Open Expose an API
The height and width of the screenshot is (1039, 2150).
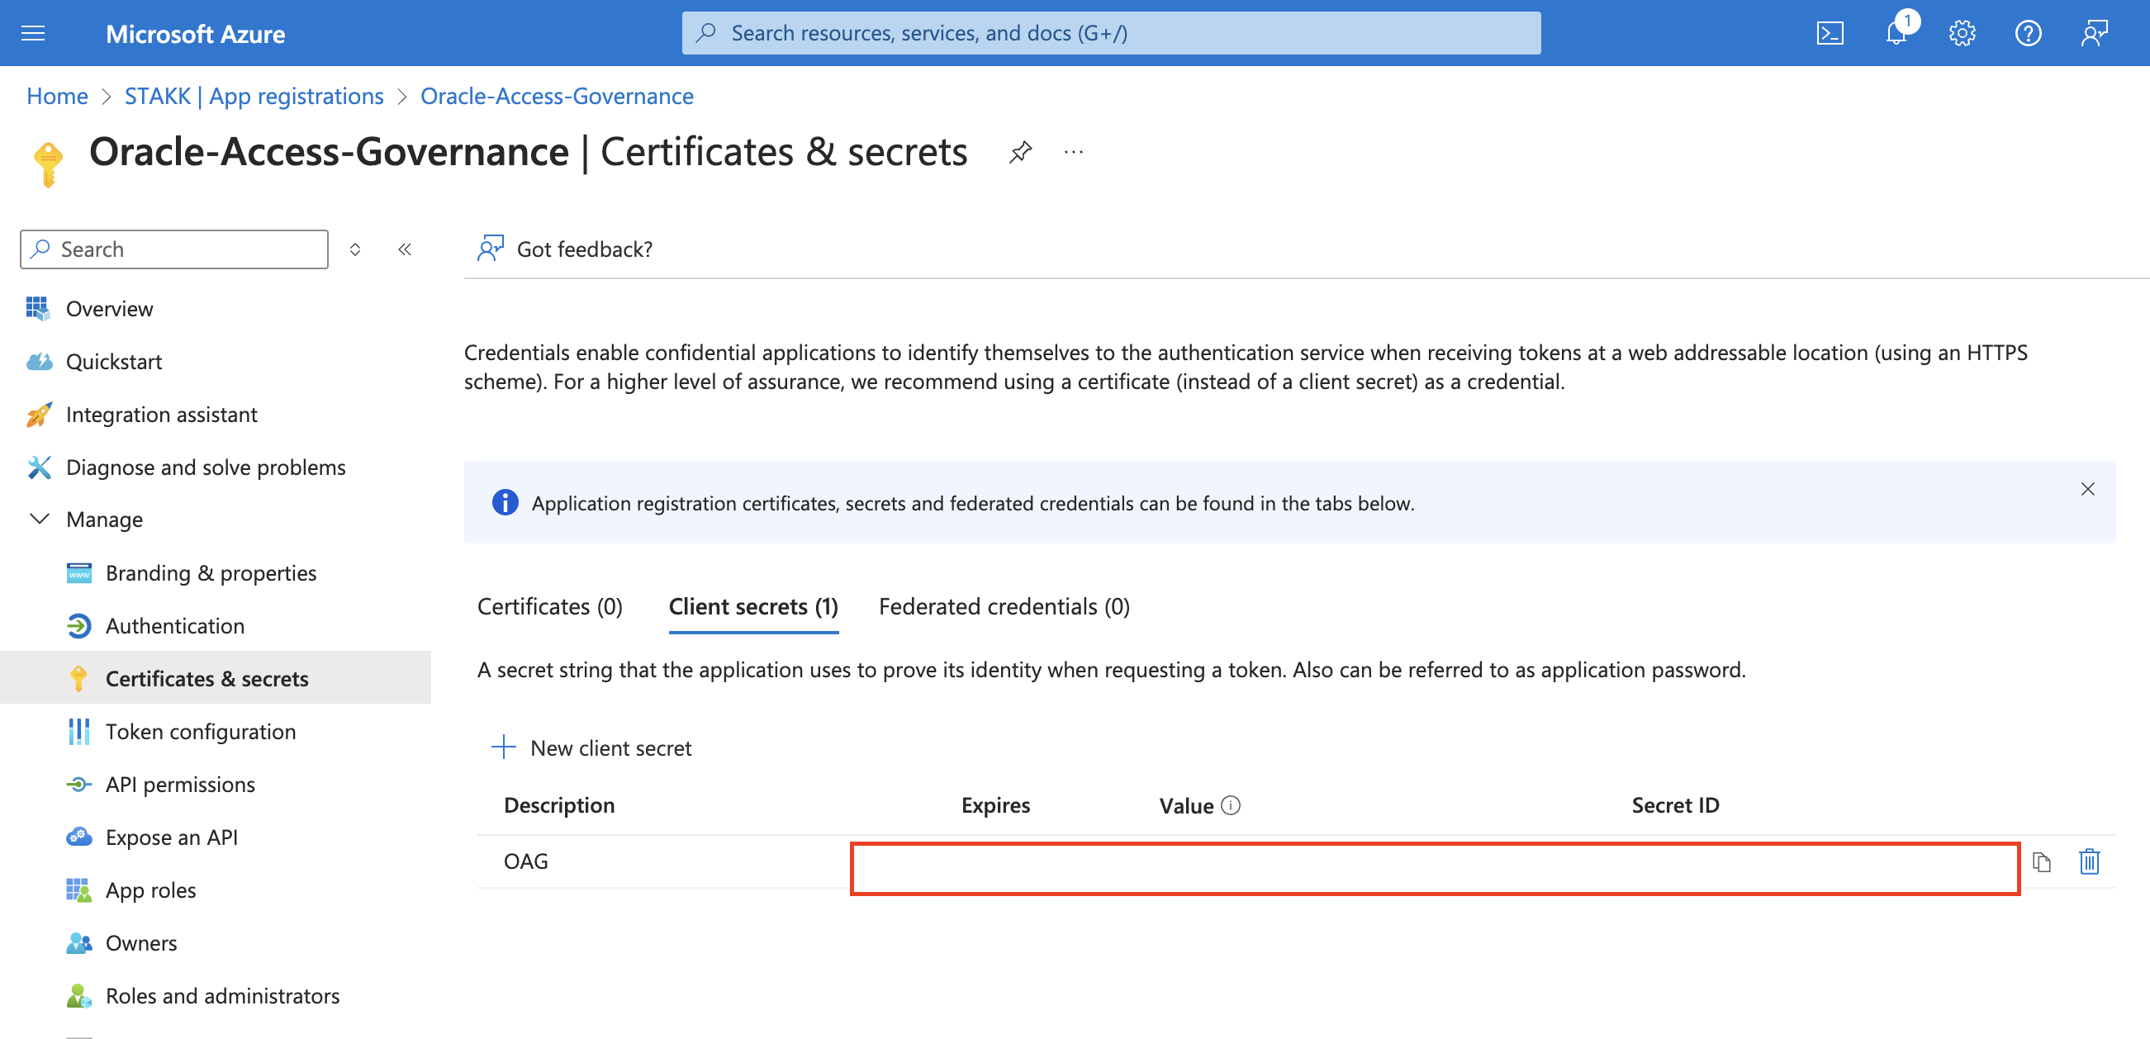coord(171,836)
